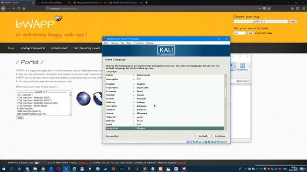Click Инструменты icon in VirtualBox Manager
Viewport: 307px width, 172px height.
click(x=242, y=67)
